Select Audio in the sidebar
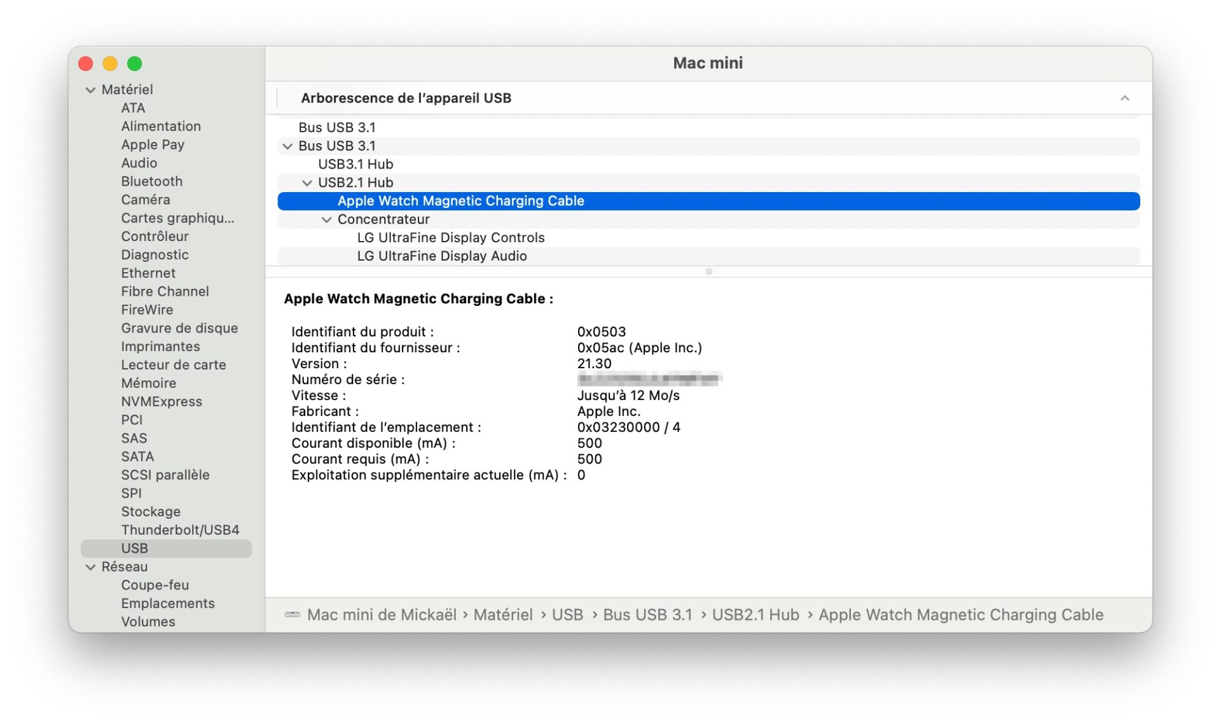The image size is (1221, 723). [139, 163]
